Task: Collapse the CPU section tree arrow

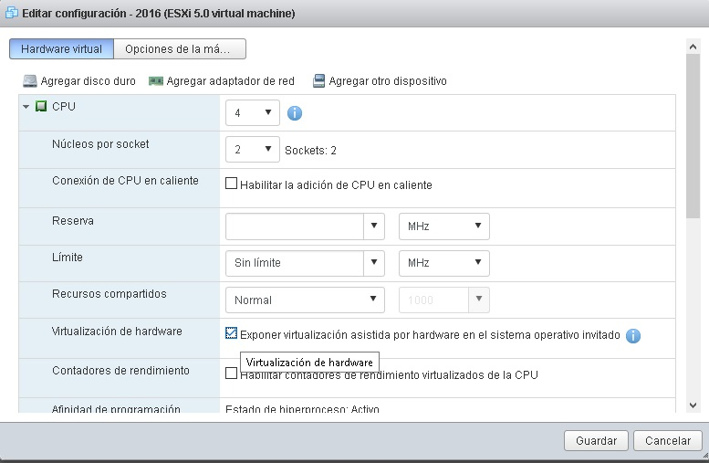Action: tap(26, 107)
